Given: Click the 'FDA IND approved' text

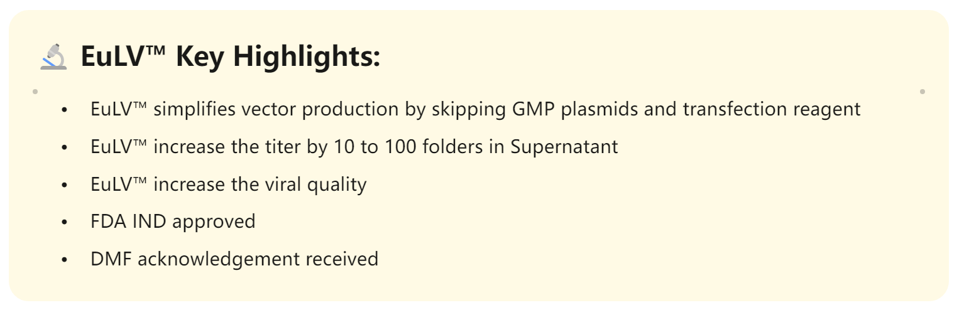Looking at the screenshot, I should click(173, 222).
